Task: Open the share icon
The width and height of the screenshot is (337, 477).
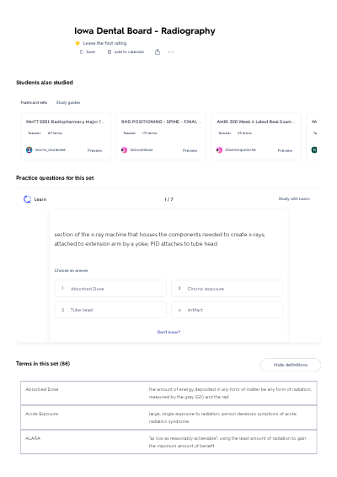Action: [158, 52]
